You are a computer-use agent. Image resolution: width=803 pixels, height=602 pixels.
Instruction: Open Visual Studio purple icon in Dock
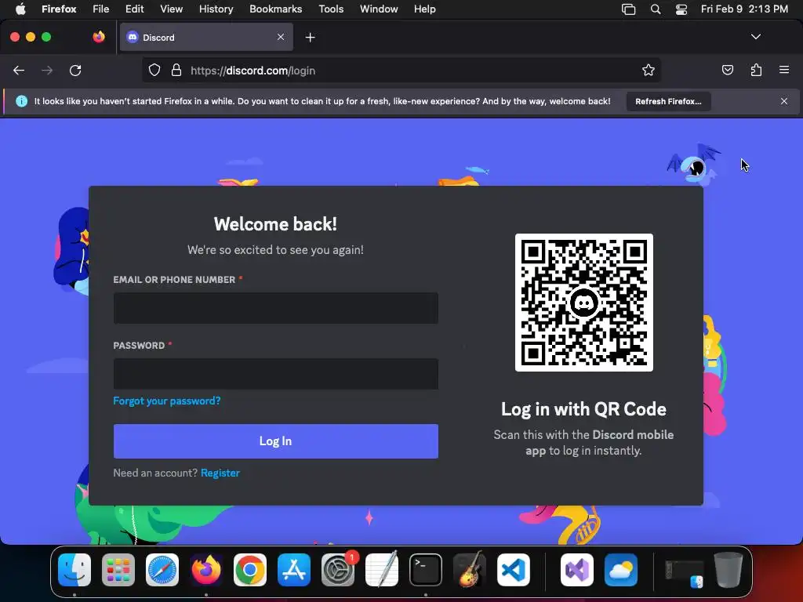577,570
